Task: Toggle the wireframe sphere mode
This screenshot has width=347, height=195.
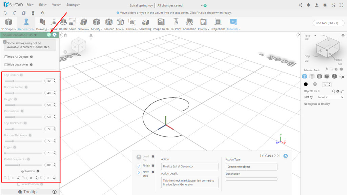Action: click(x=315, y=84)
